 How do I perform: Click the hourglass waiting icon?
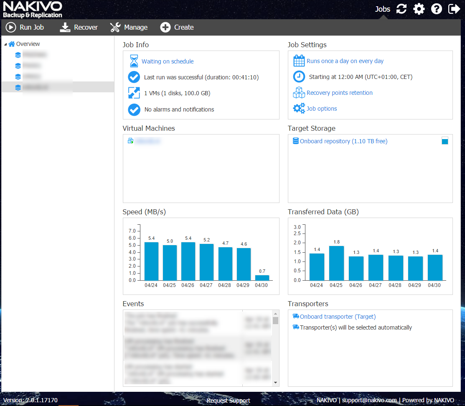pyautogui.click(x=134, y=61)
